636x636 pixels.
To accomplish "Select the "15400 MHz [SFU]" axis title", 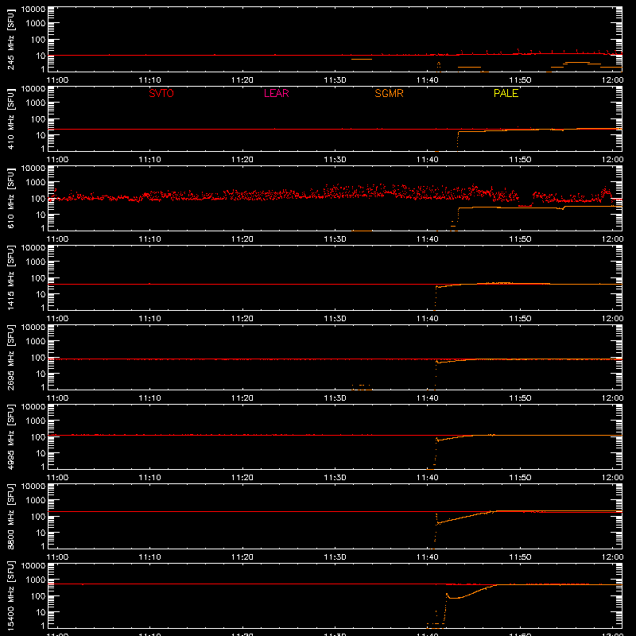I will click(11, 595).
